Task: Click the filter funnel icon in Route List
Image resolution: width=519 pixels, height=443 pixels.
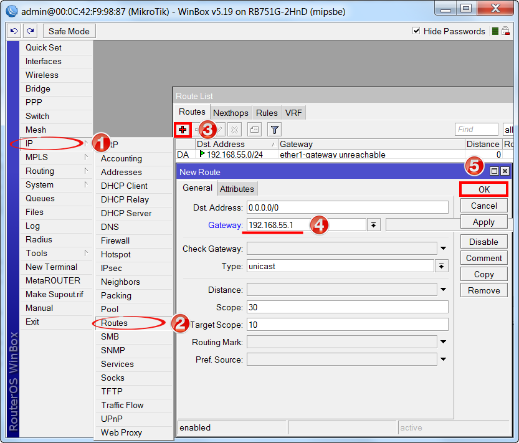Action: 274,130
